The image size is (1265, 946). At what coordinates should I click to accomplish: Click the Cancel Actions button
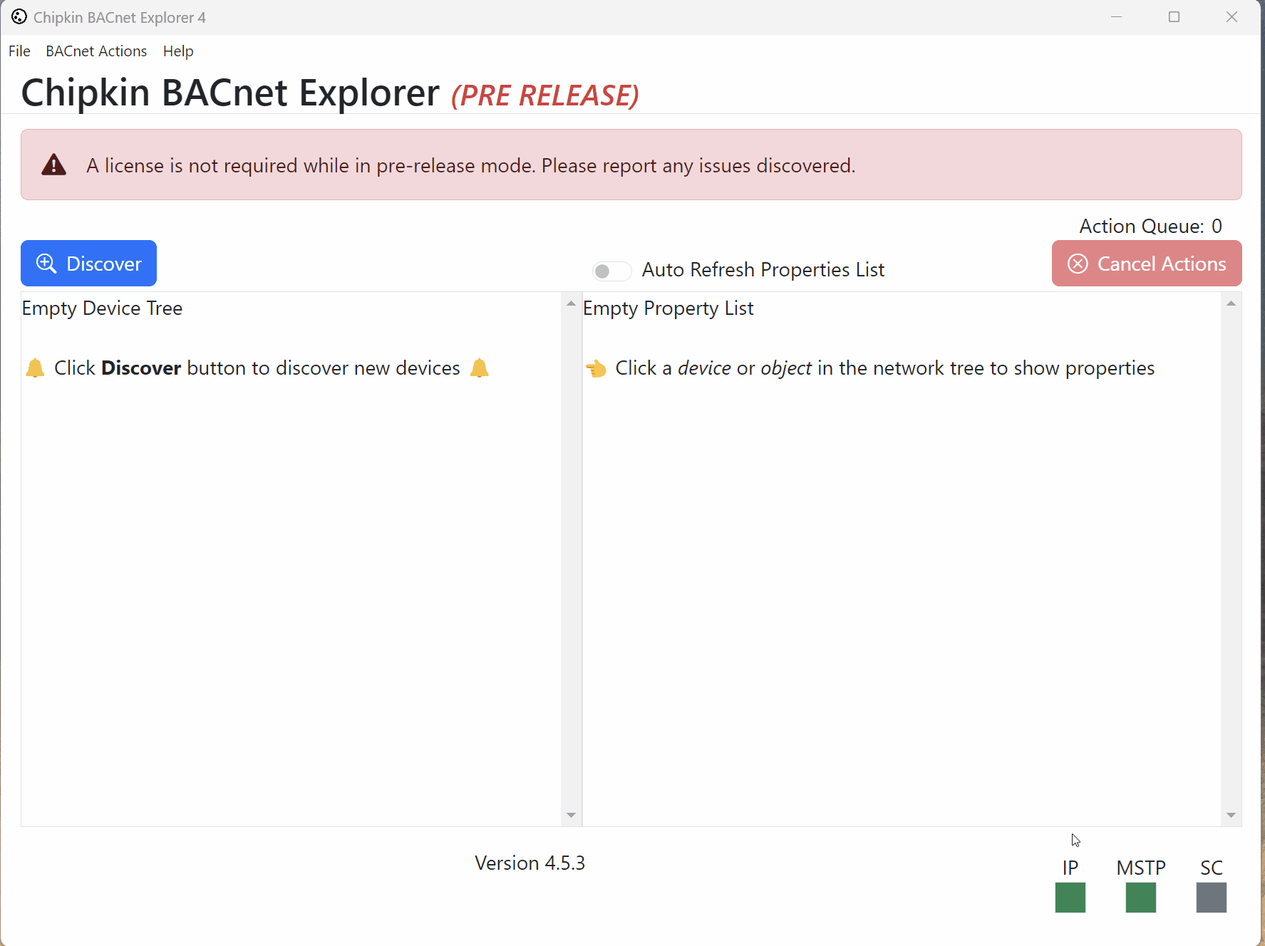(x=1147, y=264)
